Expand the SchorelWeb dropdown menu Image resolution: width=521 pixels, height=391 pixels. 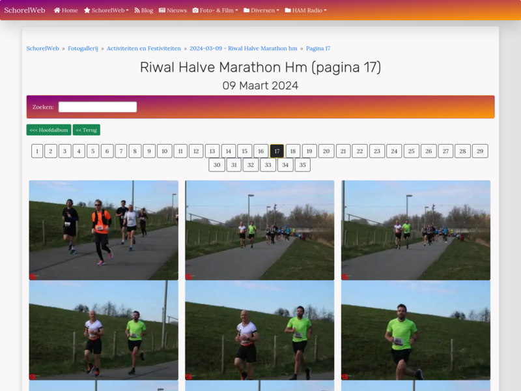point(106,10)
